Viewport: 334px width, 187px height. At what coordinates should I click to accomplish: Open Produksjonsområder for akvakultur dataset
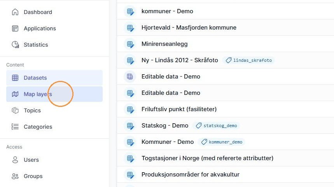(x=191, y=175)
